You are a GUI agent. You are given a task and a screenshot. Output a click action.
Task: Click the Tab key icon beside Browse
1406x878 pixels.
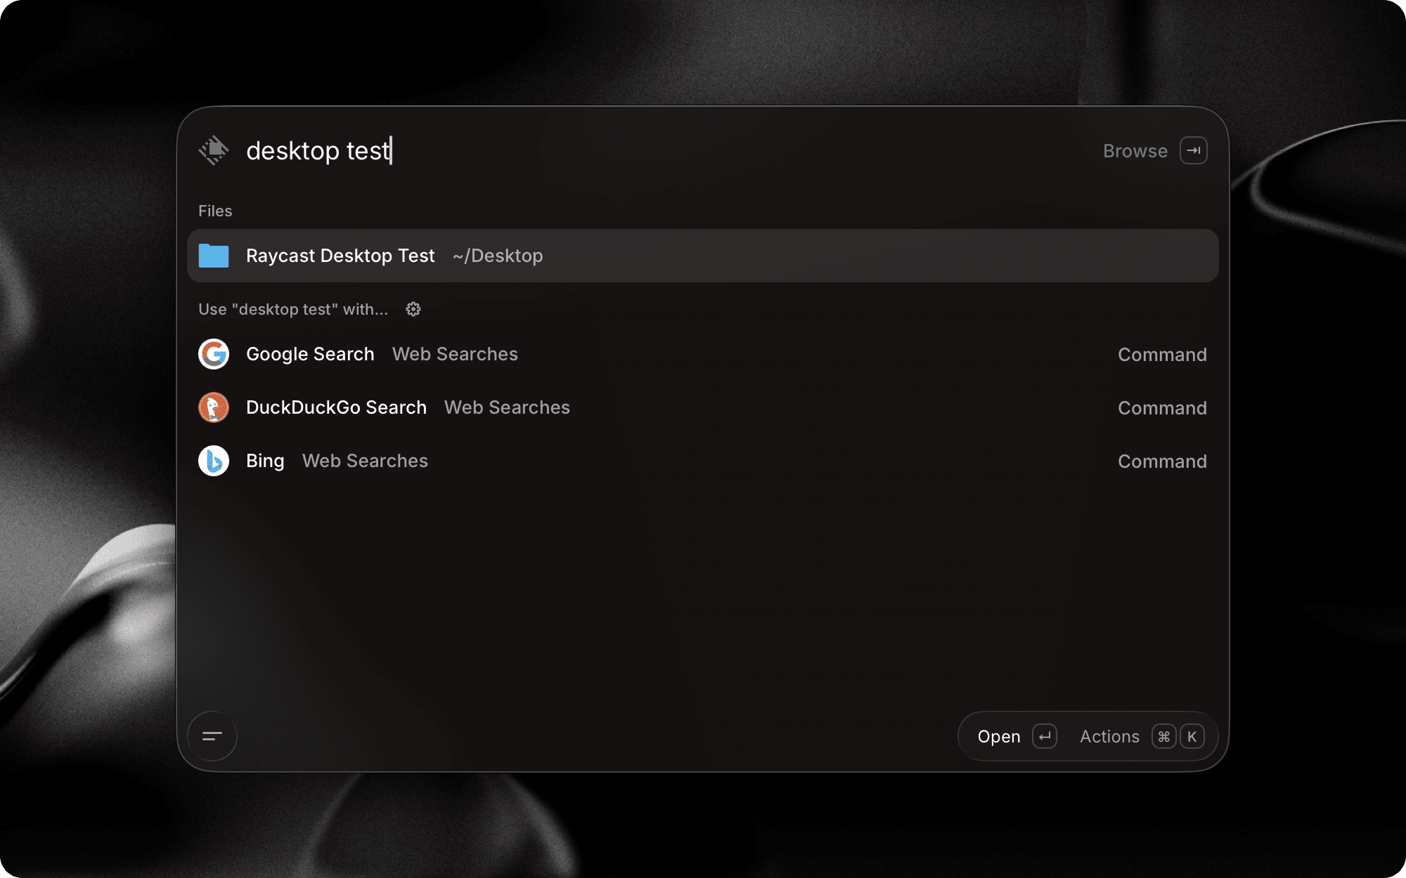(1193, 150)
